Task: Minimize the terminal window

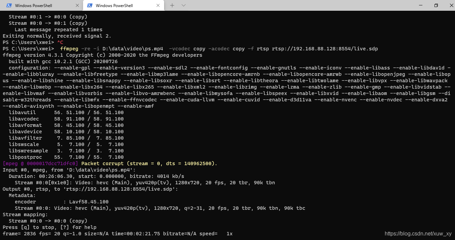Action: pos(420,5)
